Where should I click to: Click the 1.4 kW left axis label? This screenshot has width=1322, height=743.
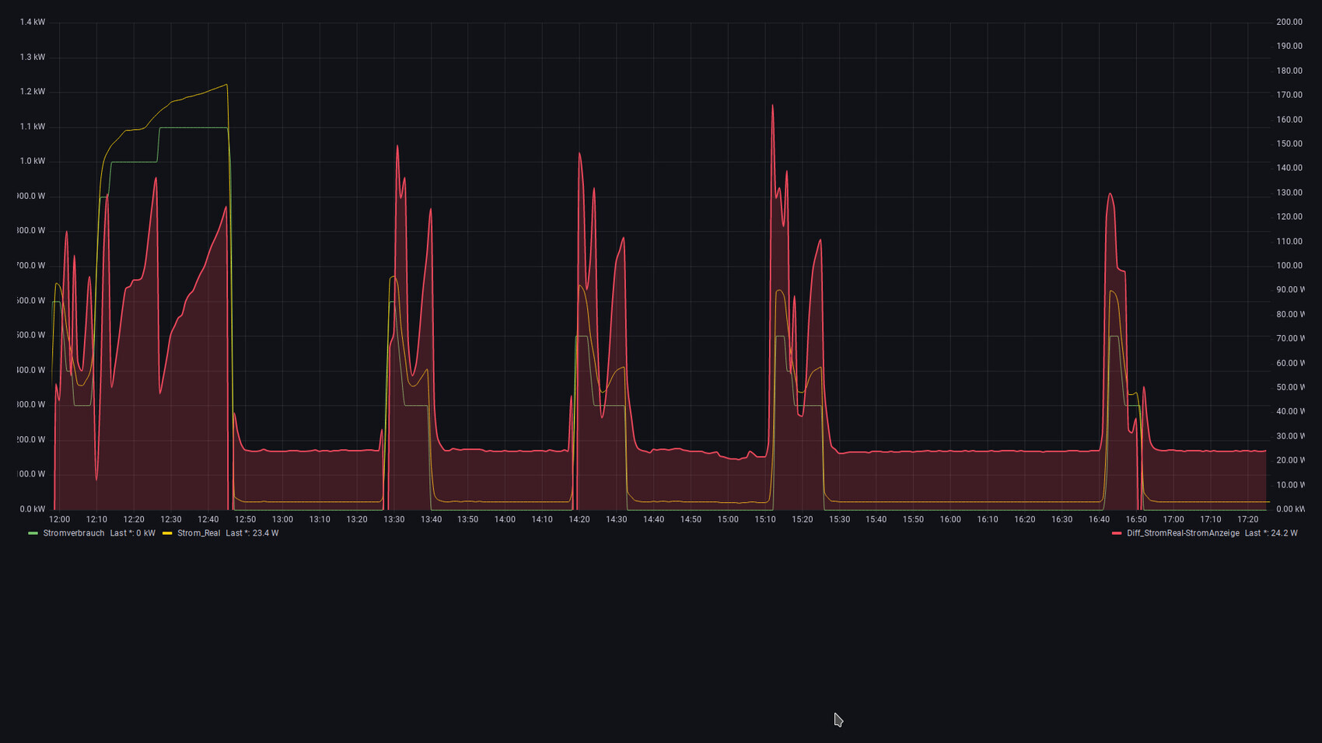(x=33, y=23)
